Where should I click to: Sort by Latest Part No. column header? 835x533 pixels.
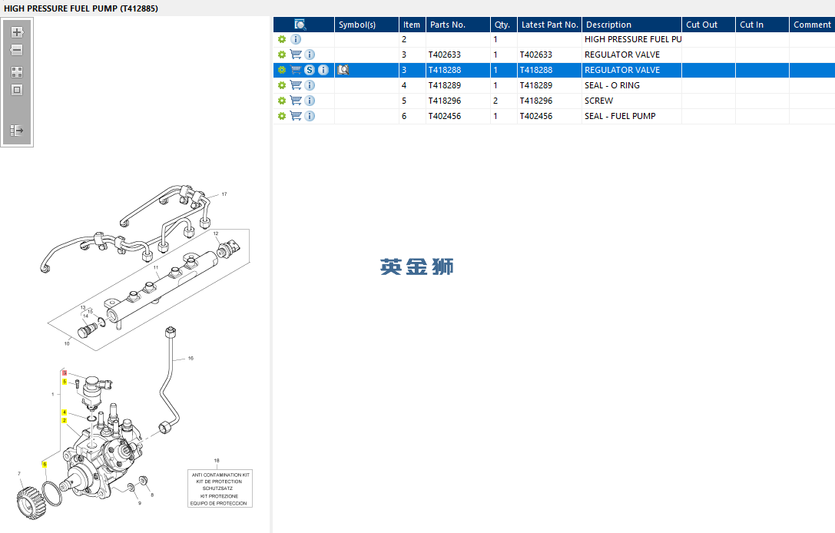click(x=549, y=25)
